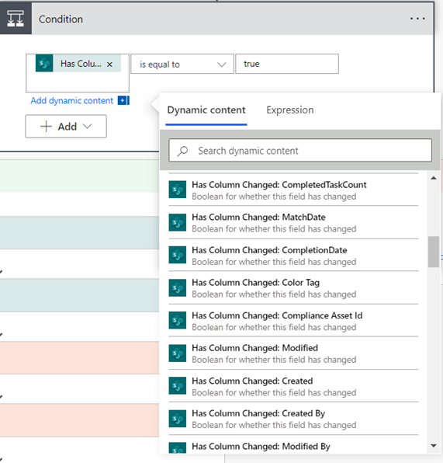Open the 'is equal to' operator dropdown
This screenshot has height=463, width=443.
pyautogui.click(x=182, y=64)
